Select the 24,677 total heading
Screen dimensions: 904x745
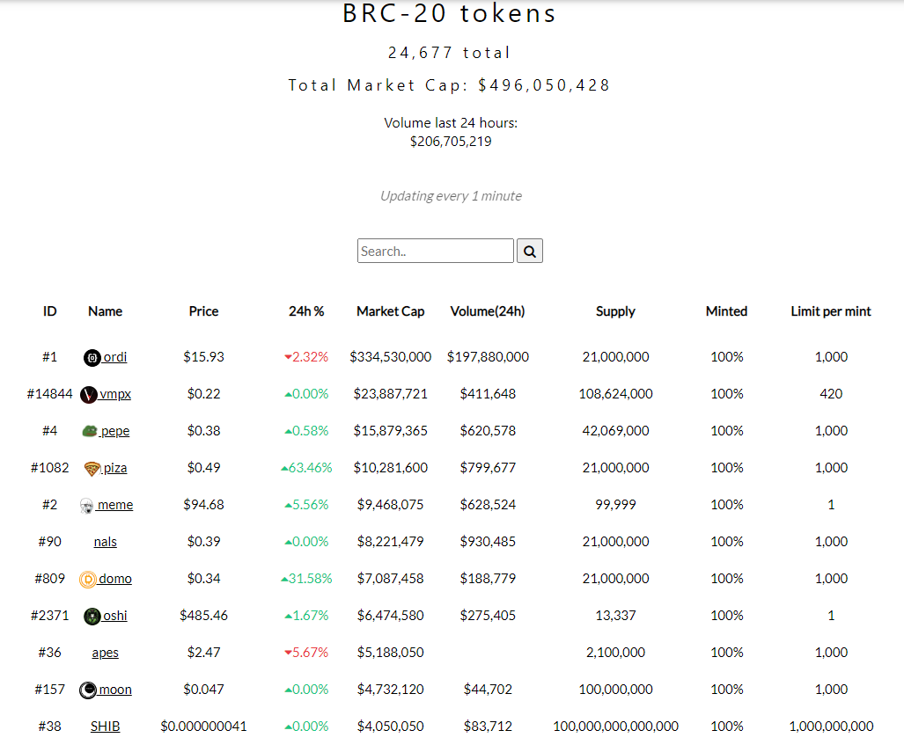pyautogui.click(x=449, y=53)
